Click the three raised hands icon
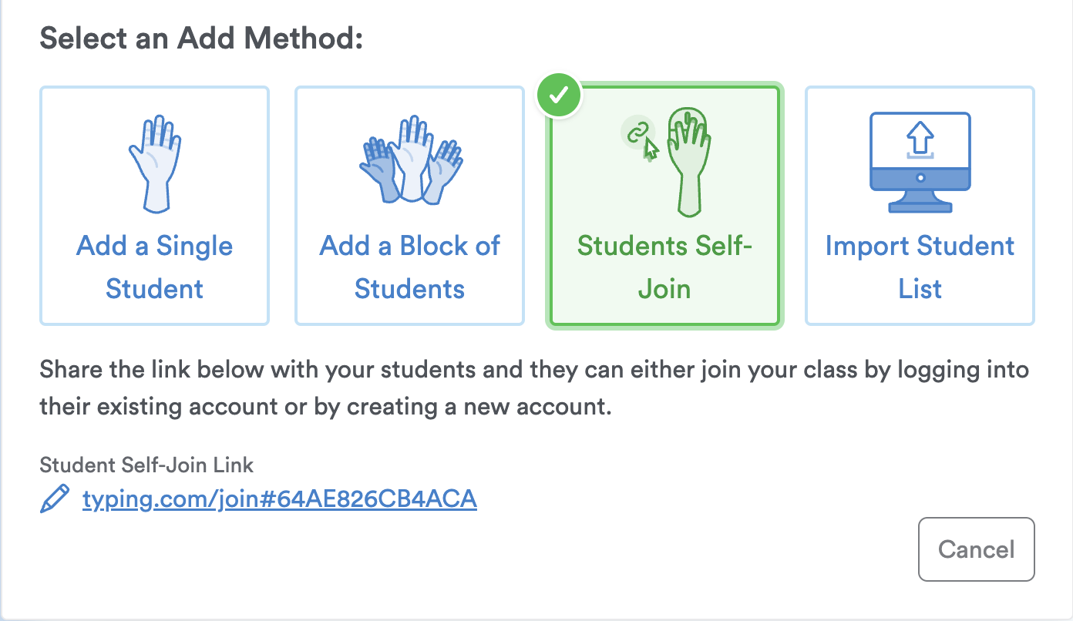 410,162
